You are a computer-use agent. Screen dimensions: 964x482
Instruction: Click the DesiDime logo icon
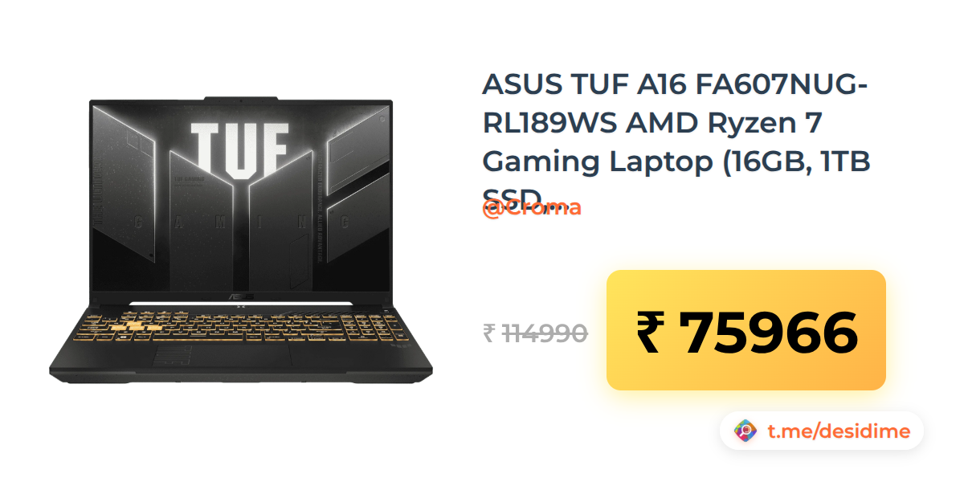click(x=746, y=431)
